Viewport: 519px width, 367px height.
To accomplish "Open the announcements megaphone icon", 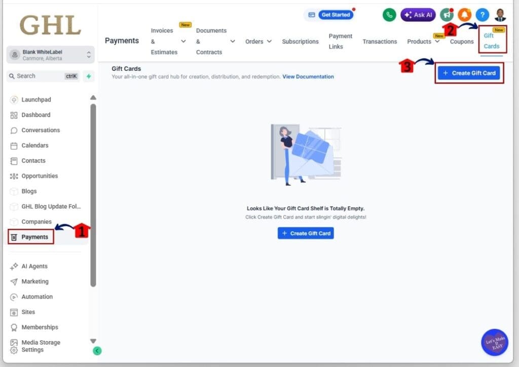I will (x=446, y=14).
